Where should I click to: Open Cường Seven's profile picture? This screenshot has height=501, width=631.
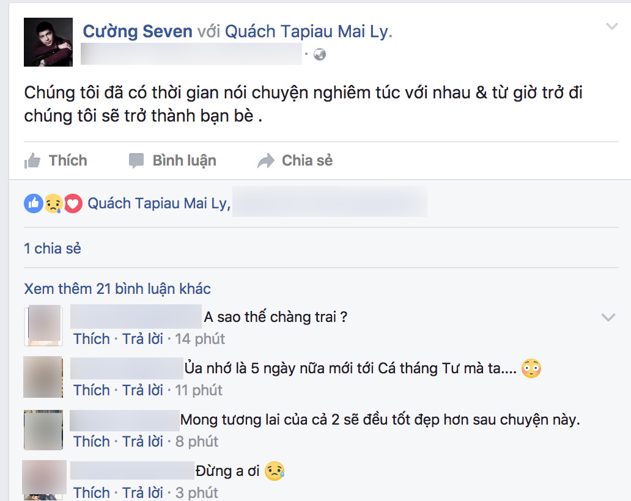pyautogui.click(x=48, y=42)
